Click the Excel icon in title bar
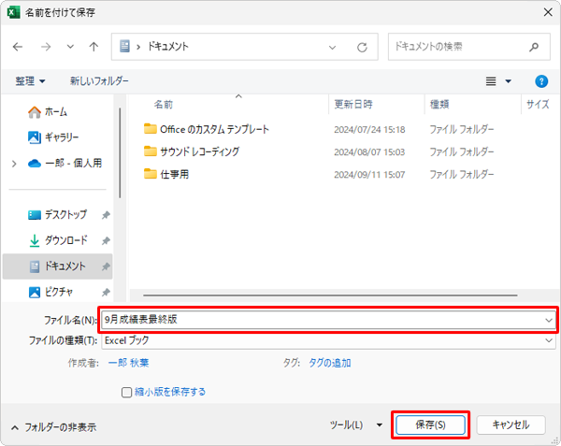This screenshot has width=561, height=446. [14, 12]
